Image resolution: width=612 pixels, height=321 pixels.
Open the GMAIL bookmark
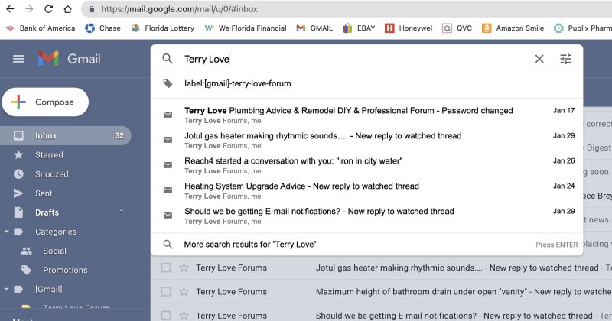[x=314, y=28]
